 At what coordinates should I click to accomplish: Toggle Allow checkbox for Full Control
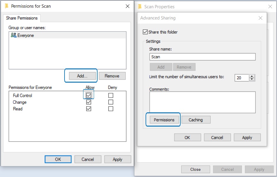point(89,96)
